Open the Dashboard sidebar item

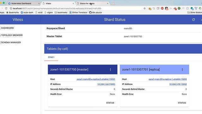[8, 28]
